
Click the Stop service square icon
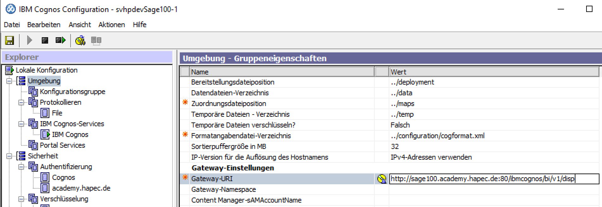(45, 40)
